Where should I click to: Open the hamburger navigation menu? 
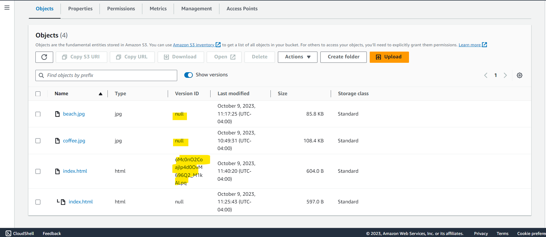pyautogui.click(x=7, y=8)
